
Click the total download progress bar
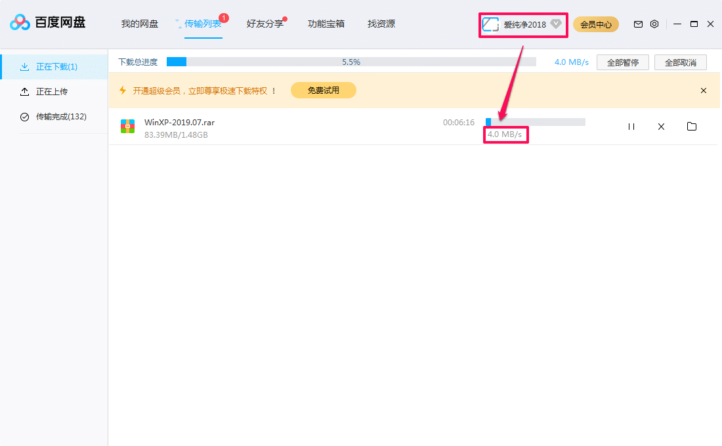click(x=351, y=62)
